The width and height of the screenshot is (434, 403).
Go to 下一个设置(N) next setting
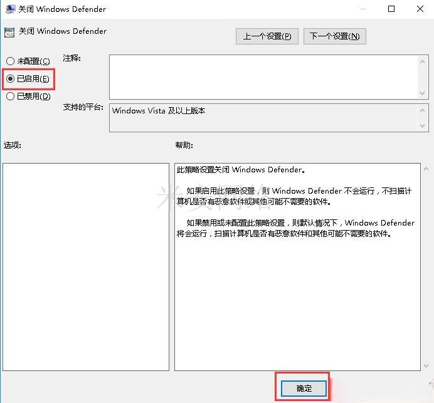[335, 36]
